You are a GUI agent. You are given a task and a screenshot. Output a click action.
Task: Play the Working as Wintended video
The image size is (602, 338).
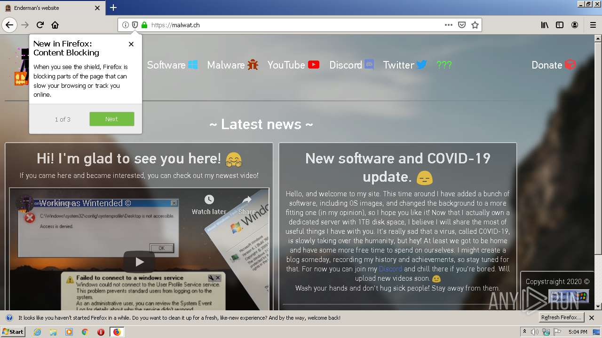(x=139, y=262)
